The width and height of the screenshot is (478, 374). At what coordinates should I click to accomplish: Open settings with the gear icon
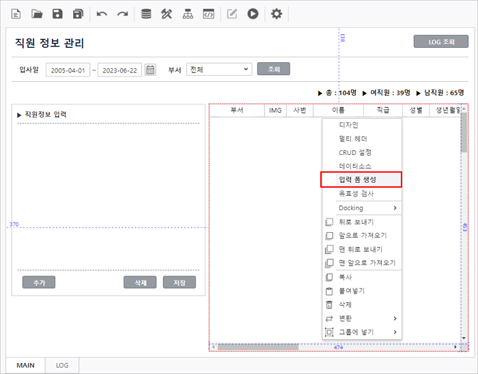click(x=276, y=14)
